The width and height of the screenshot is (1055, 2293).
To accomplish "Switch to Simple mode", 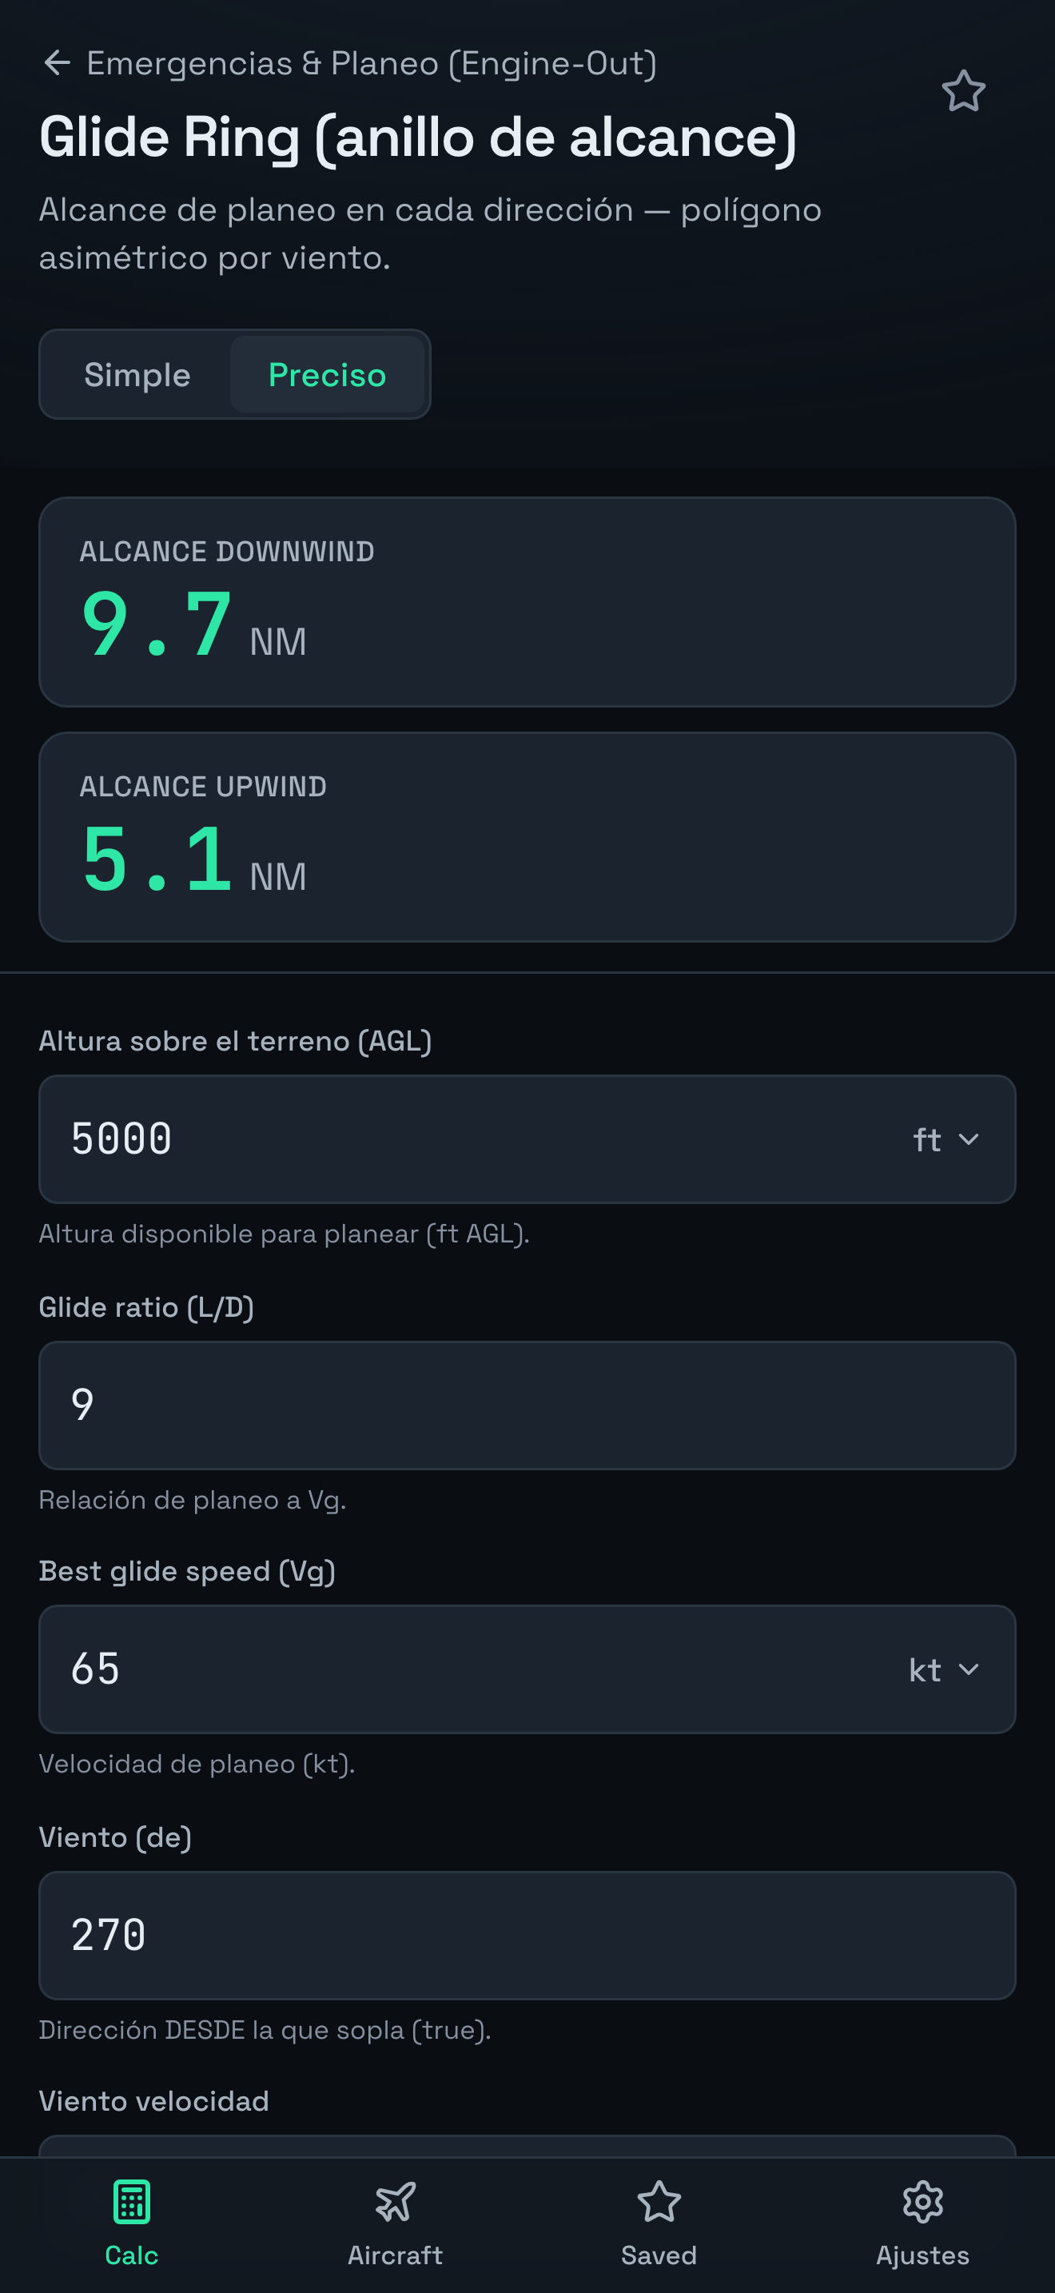I will click(x=137, y=375).
